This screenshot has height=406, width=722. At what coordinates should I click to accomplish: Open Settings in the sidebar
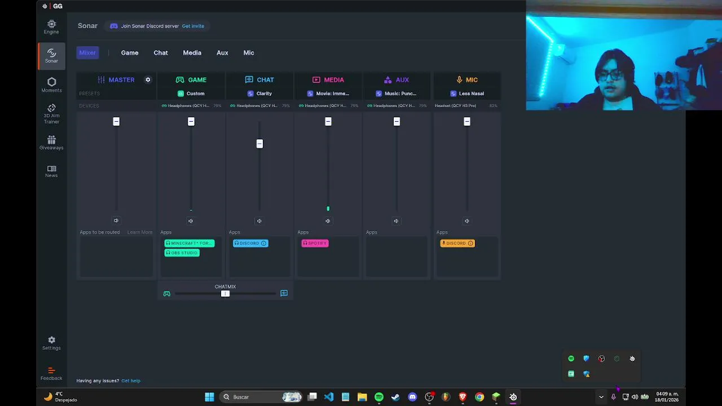tap(51, 343)
